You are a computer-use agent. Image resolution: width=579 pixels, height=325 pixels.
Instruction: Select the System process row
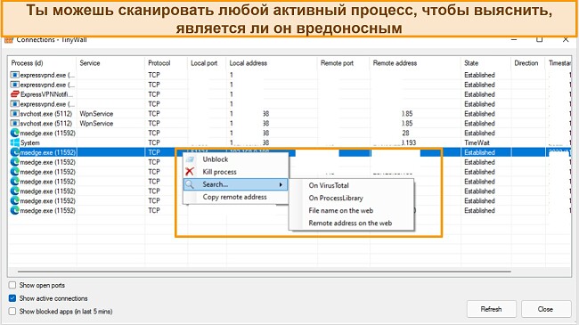tap(289, 142)
